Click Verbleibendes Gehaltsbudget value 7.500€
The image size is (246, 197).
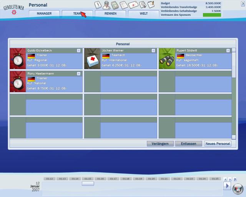pos(216,11)
